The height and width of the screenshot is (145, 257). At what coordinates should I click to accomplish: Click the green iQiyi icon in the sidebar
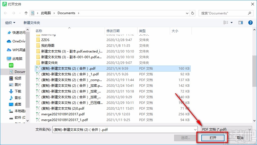[x=11, y=65]
